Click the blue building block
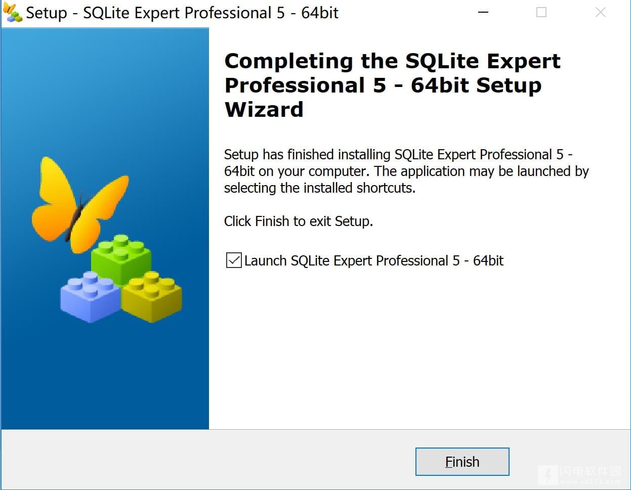 [x=90, y=297]
